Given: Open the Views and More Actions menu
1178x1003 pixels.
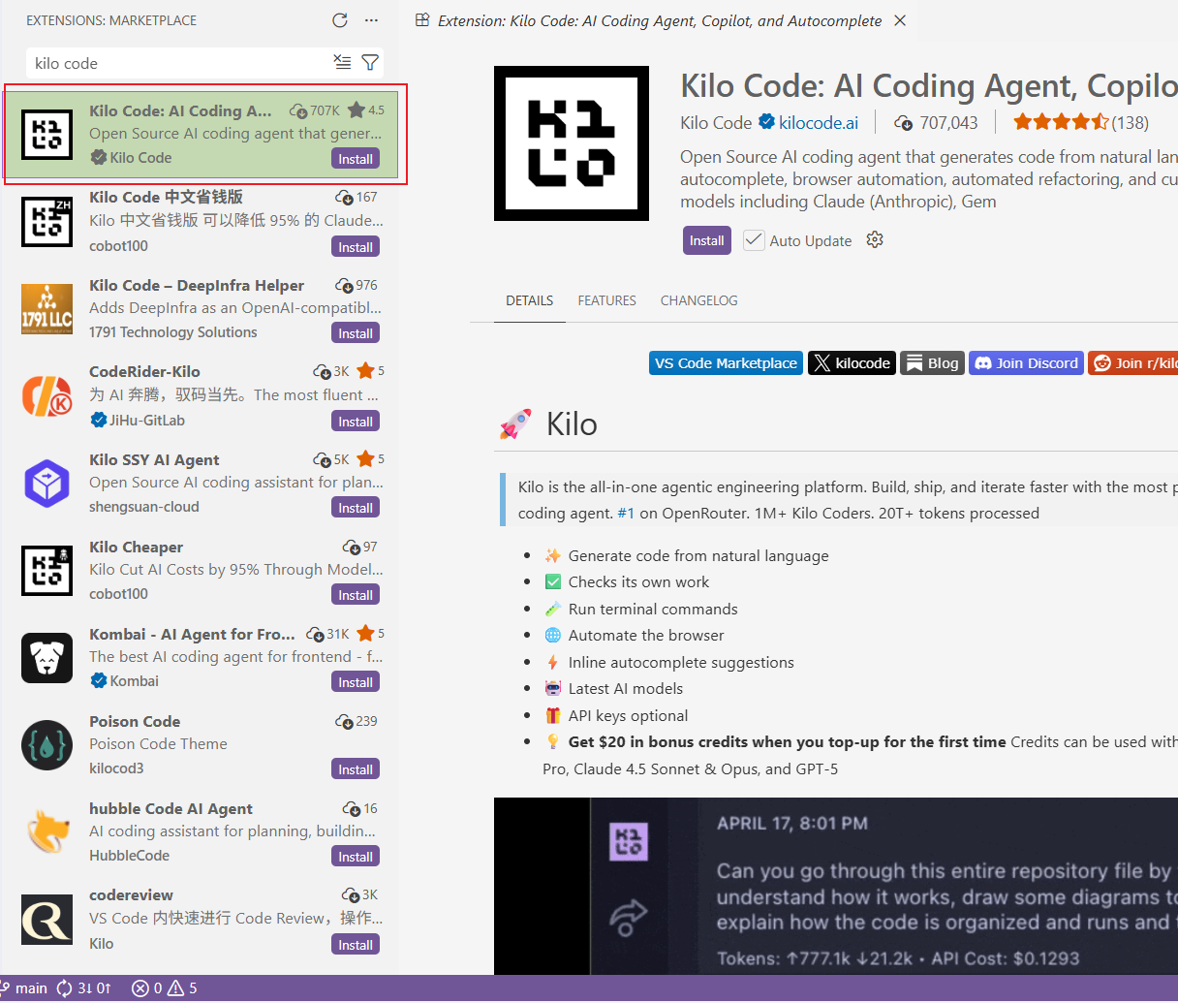Looking at the screenshot, I should coord(370,19).
